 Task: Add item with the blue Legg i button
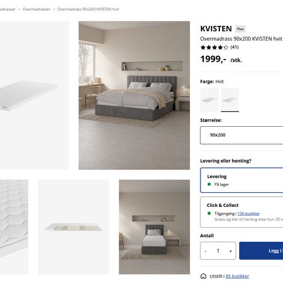coord(261,251)
